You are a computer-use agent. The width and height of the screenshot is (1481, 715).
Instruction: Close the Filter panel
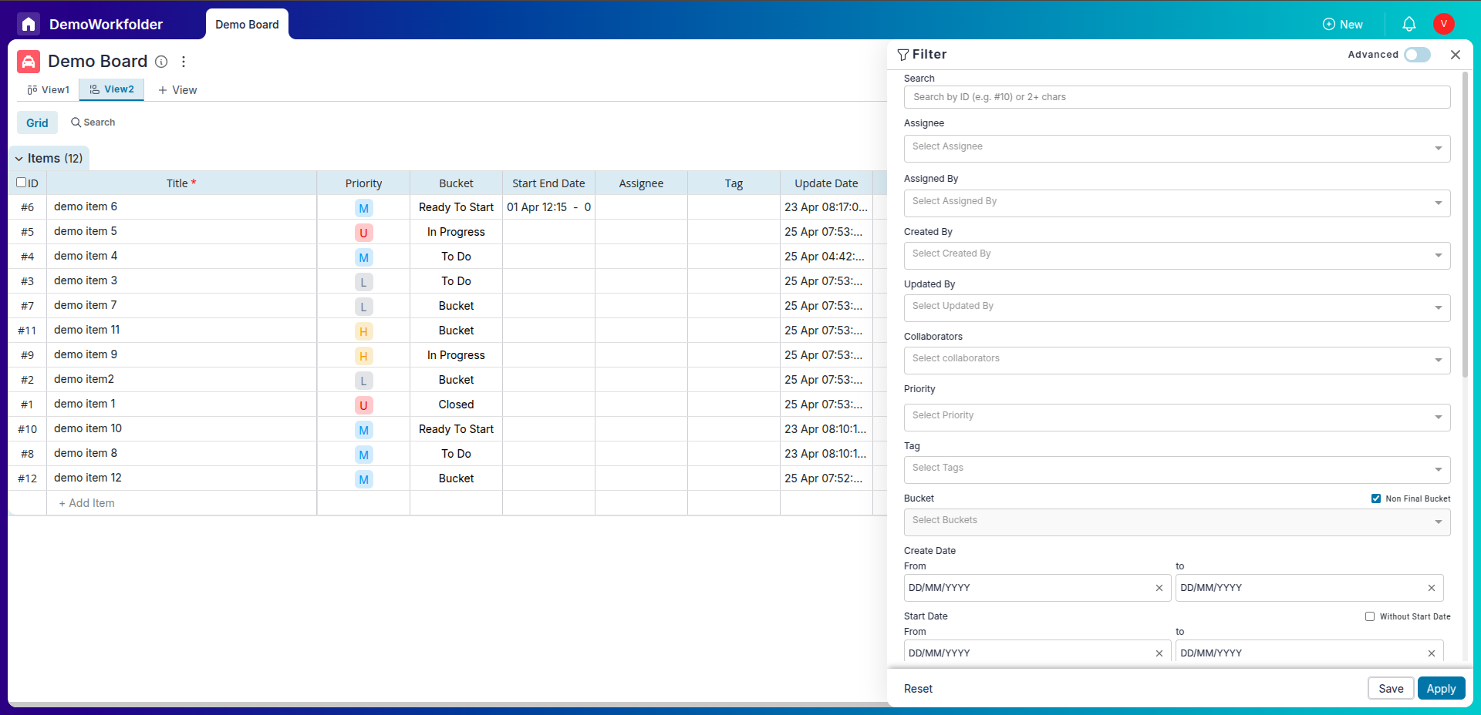pyautogui.click(x=1456, y=55)
